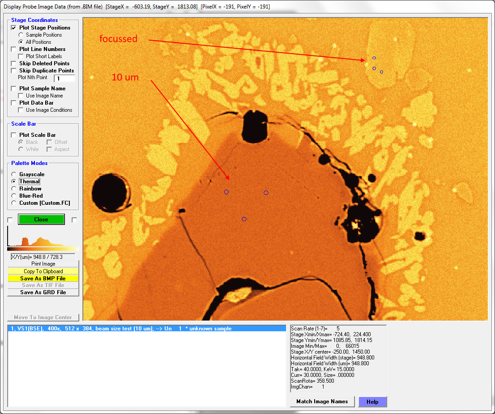Enable Skip Deleted Points option
Screen dimensions: 495x414
(14, 63)
